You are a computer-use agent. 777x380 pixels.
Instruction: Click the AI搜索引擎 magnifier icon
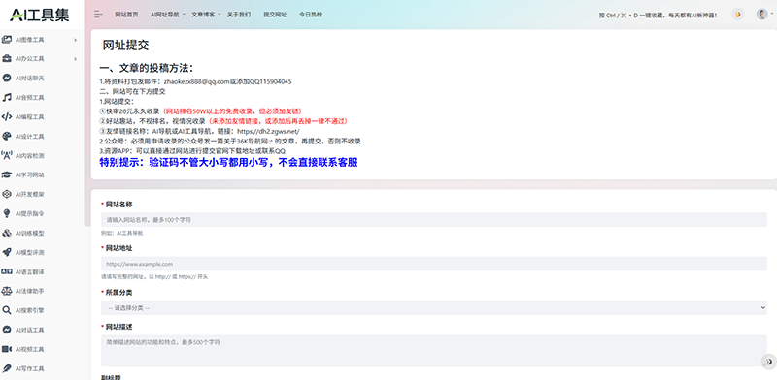coord(7,310)
